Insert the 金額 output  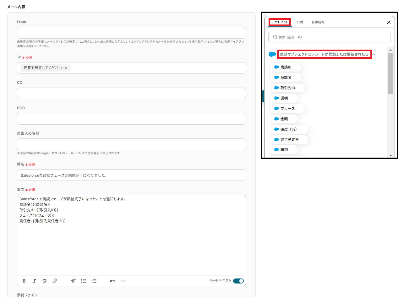tap(284, 119)
